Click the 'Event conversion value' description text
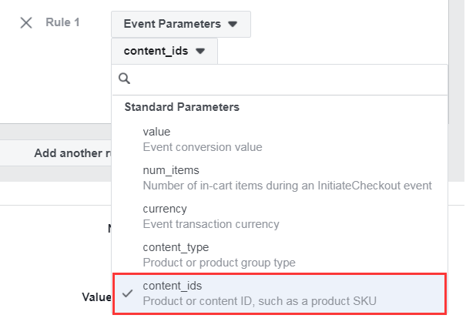This screenshot has height=325, width=466. point(203,147)
